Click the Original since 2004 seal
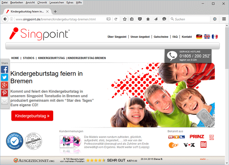The image size is (229, 165). pos(33,141)
